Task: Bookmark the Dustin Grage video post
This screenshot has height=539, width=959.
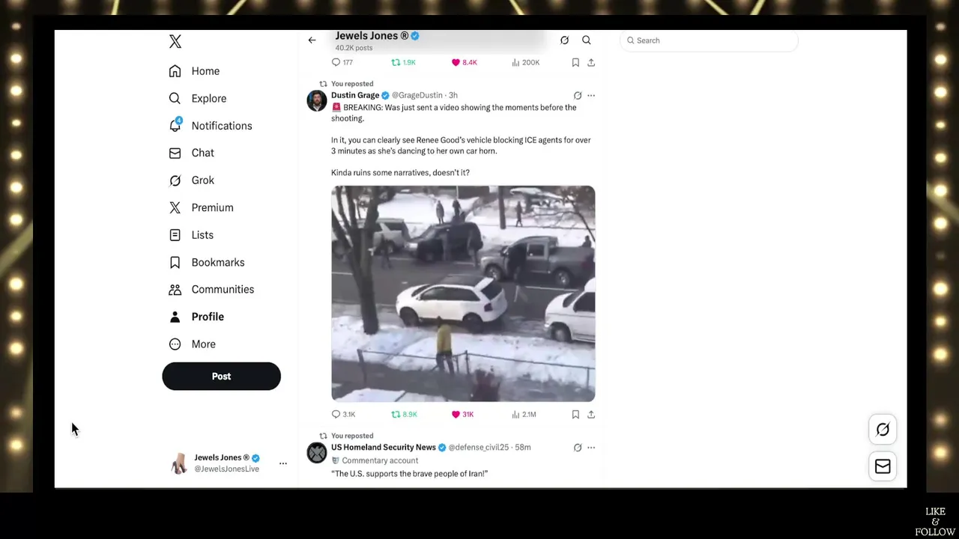Action: pos(575,414)
